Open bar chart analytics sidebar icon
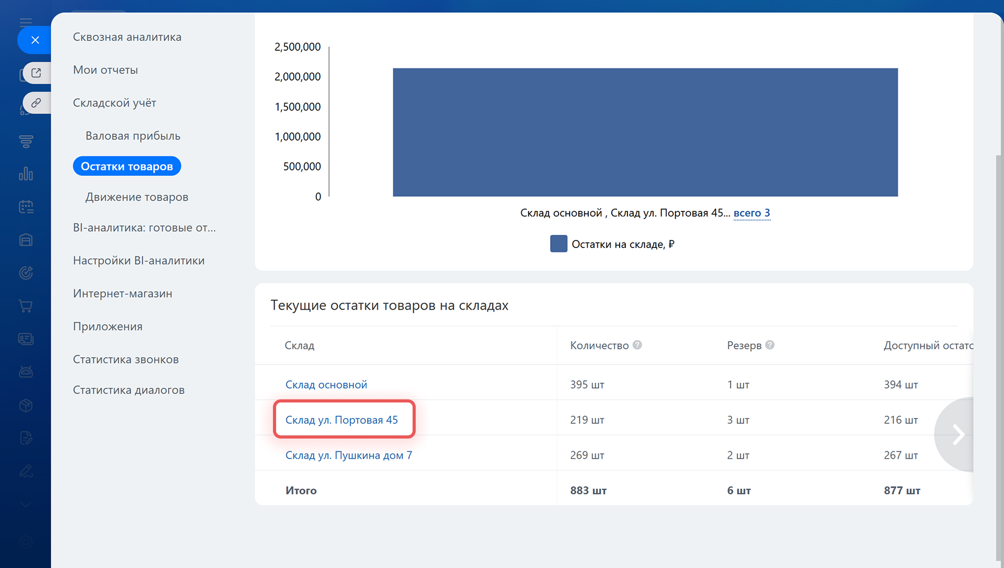Screen dimensions: 1004x568 pos(26,174)
